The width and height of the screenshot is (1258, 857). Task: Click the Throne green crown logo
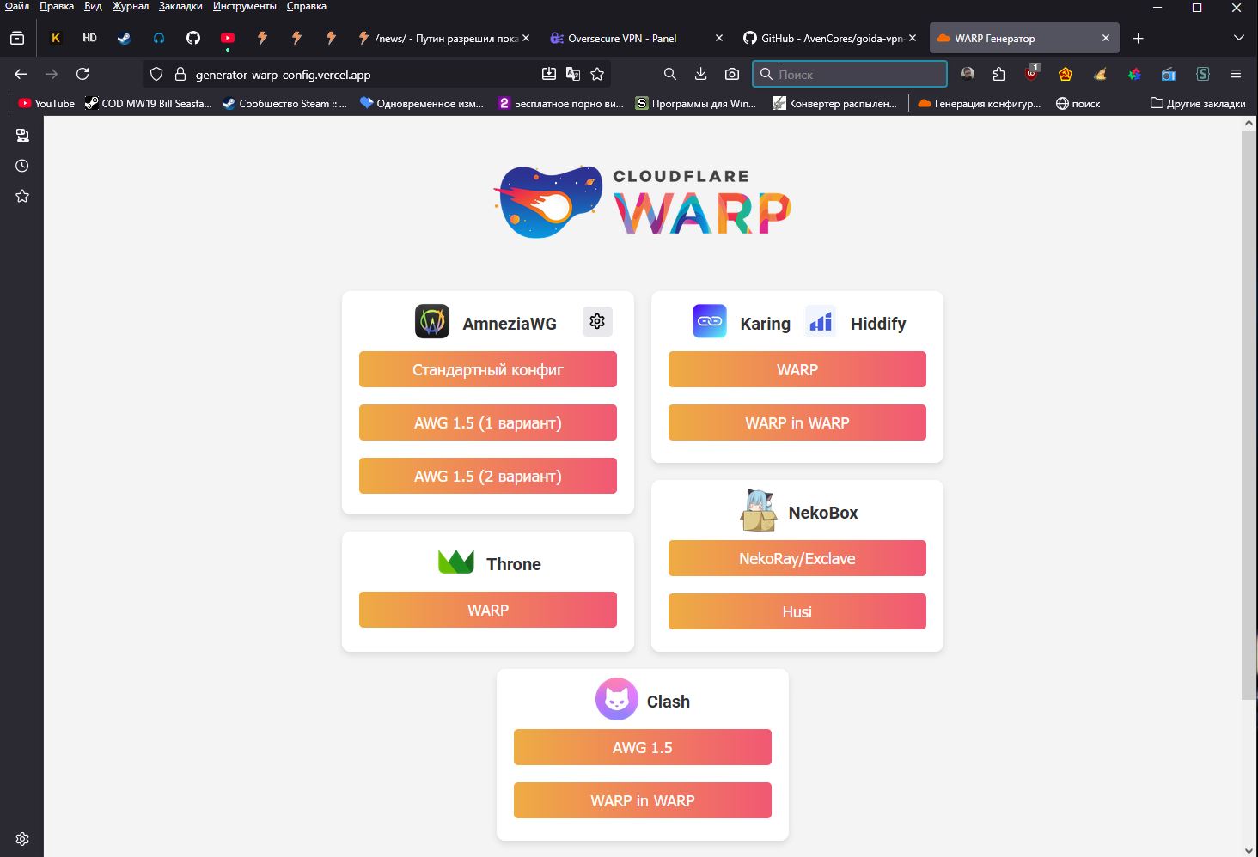(456, 562)
